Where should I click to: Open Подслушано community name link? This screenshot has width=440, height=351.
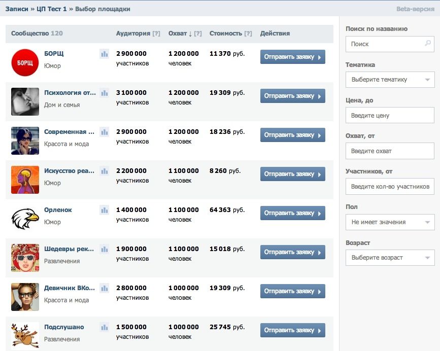pyautogui.click(x=64, y=327)
